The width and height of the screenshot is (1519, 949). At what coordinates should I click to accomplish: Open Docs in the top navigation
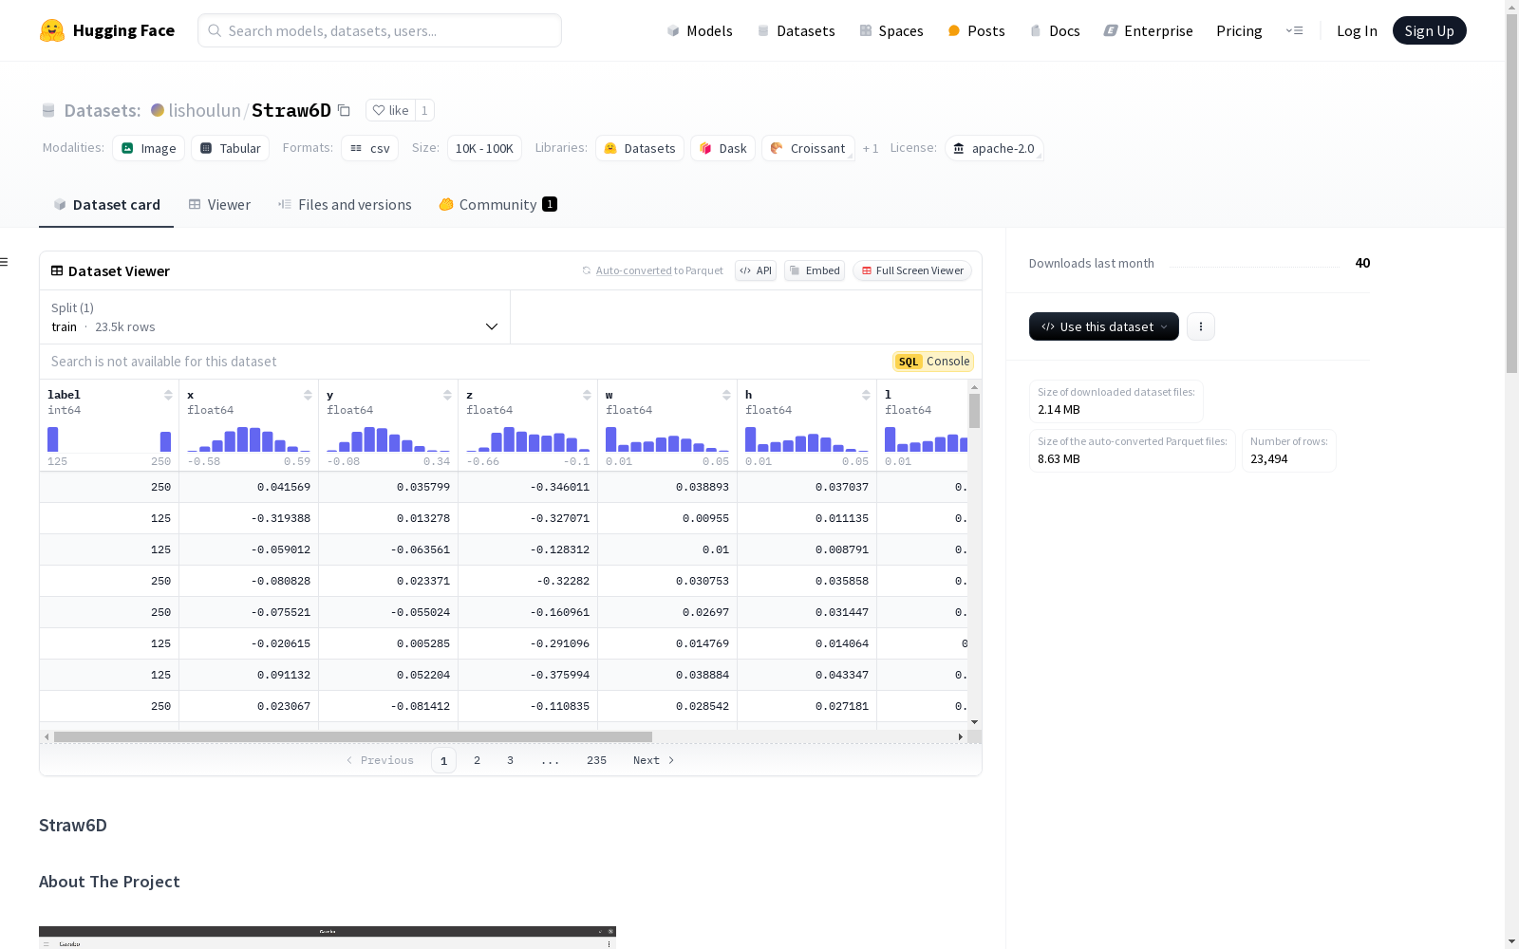pyautogui.click(x=1055, y=30)
